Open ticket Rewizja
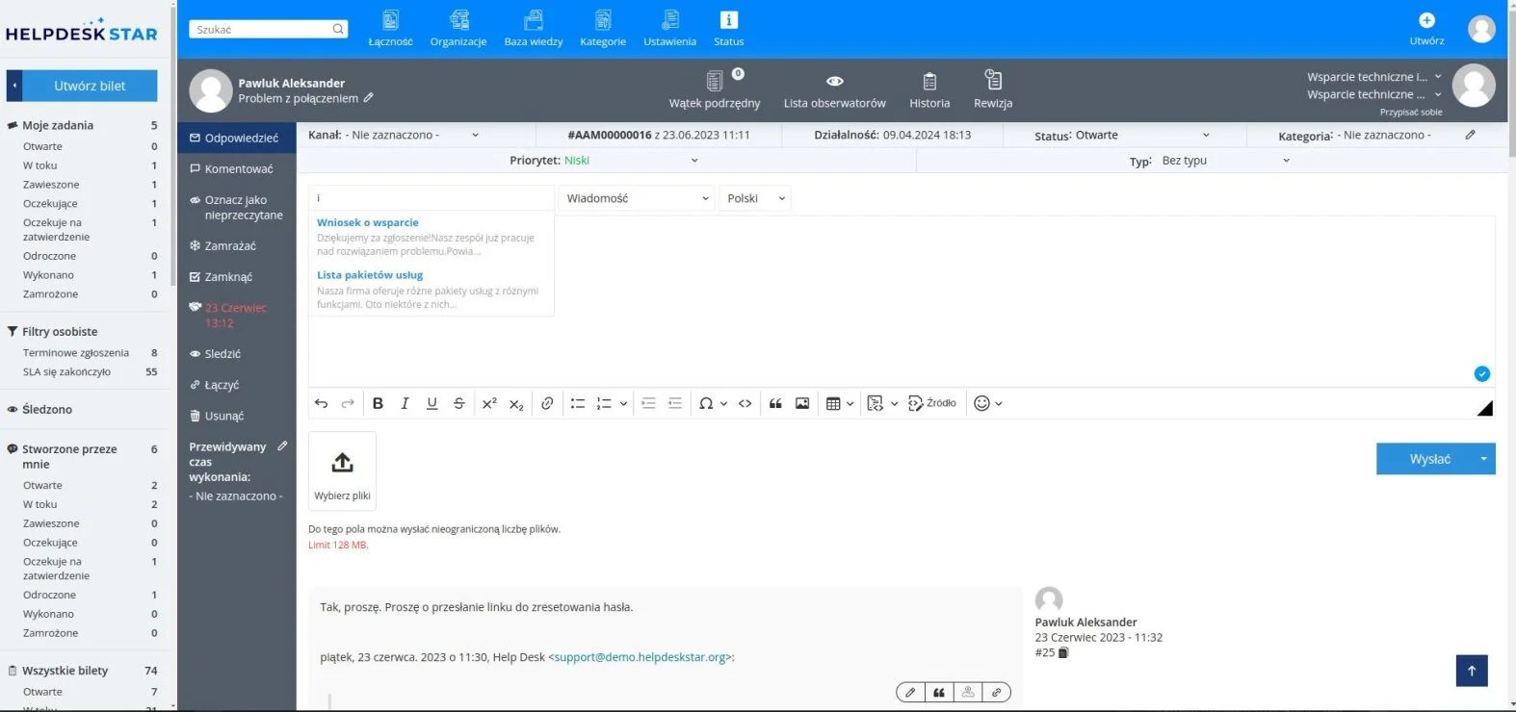Image resolution: width=1516 pixels, height=712 pixels. pyautogui.click(x=993, y=89)
